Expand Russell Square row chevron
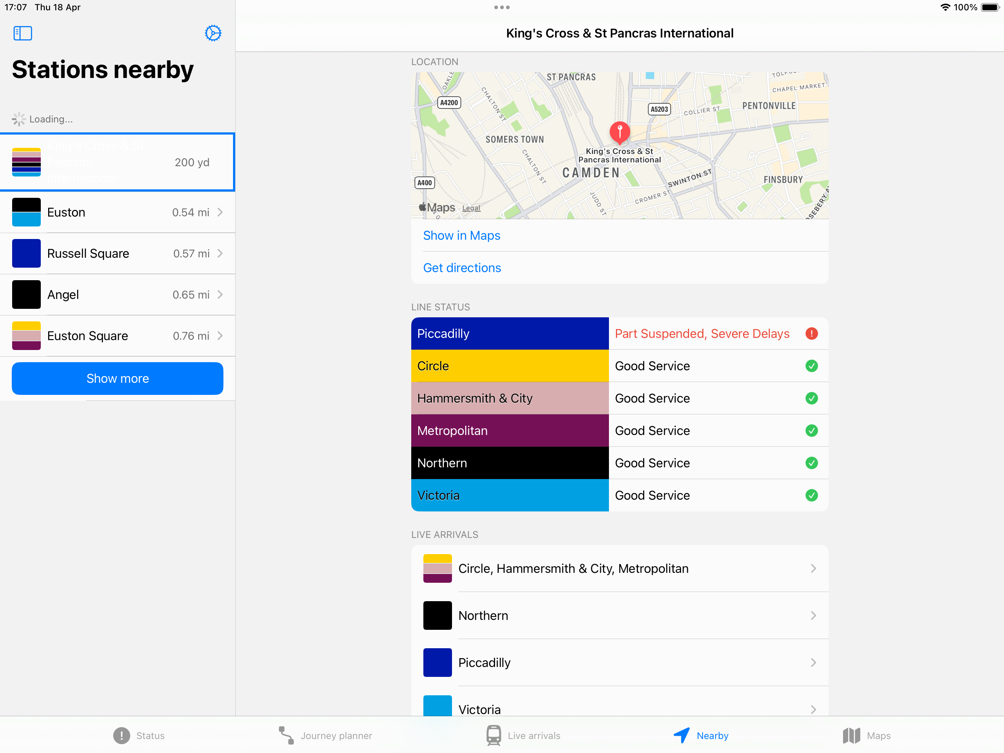The width and height of the screenshot is (1004, 753). click(220, 253)
